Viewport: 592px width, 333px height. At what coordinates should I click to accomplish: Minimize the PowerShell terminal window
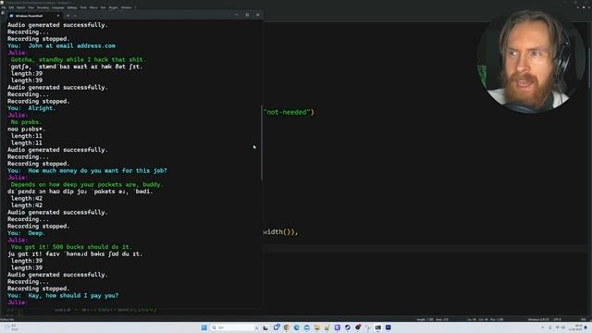(x=237, y=15)
